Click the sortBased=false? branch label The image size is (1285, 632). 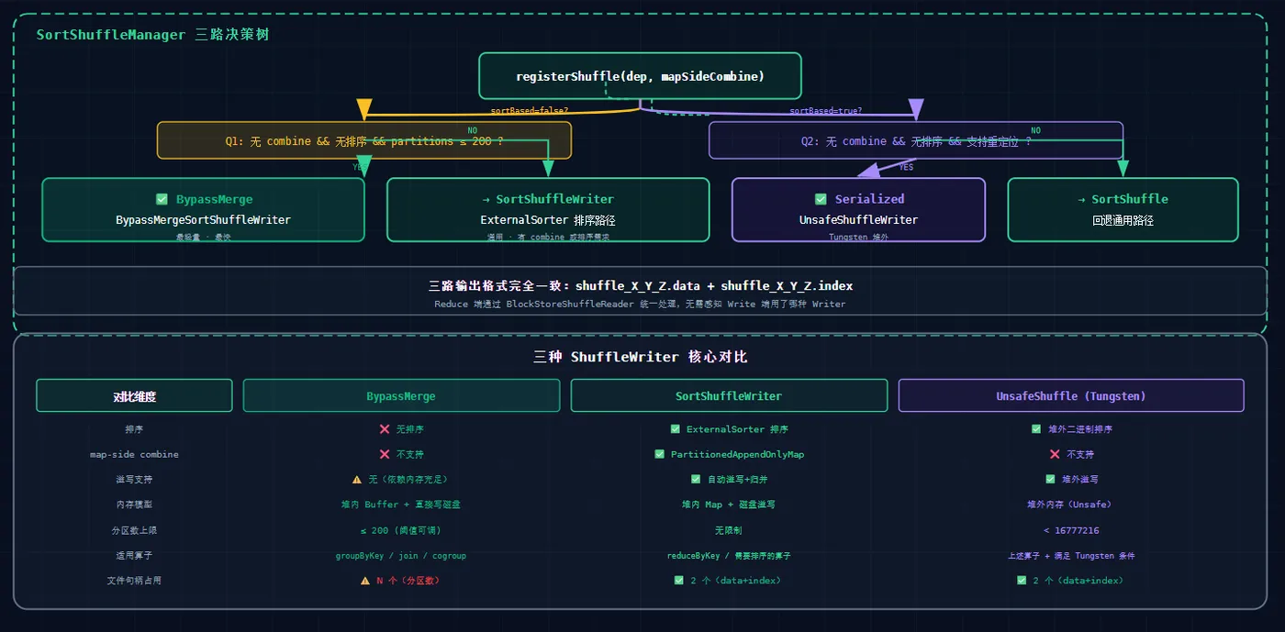[530, 111]
